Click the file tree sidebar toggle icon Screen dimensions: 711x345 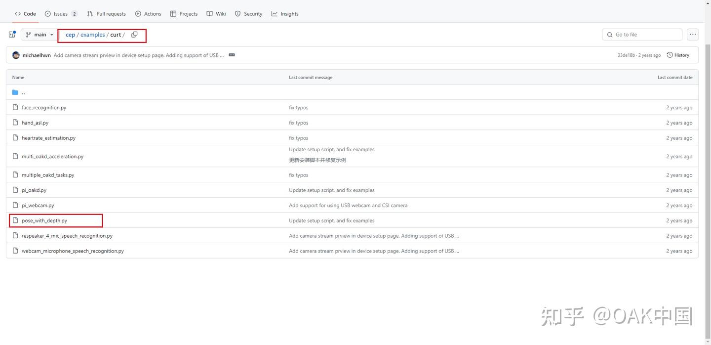click(12, 35)
